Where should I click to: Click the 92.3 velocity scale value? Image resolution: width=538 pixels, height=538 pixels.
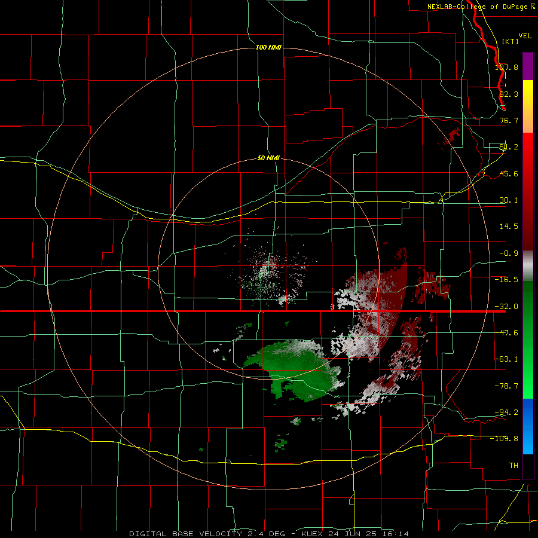(509, 94)
